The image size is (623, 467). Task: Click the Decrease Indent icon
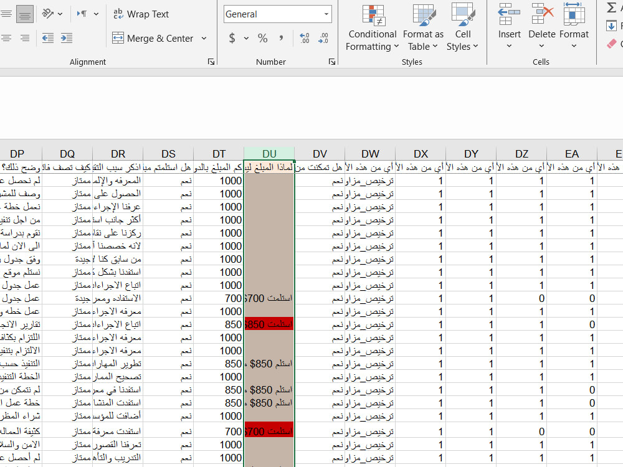coord(48,38)
